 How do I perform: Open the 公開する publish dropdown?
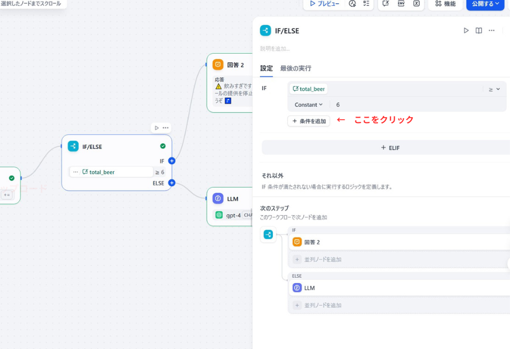[x=485, y=5]
